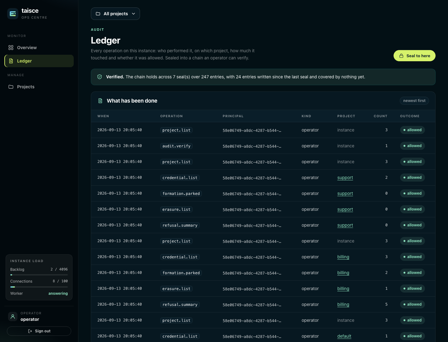The image size is (448, 342).
Task: Follow support link in the support erasure.list row
Action: tap(345, 209)
